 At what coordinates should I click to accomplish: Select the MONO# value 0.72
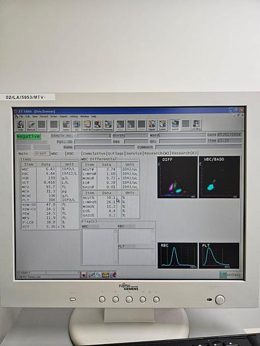[111, 178]
